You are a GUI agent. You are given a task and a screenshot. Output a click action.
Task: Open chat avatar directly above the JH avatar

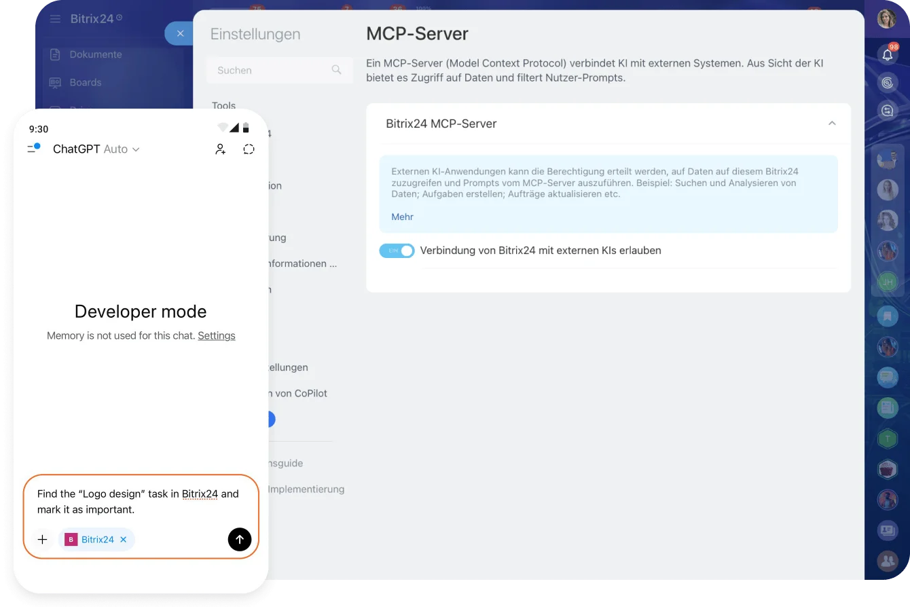888,251
